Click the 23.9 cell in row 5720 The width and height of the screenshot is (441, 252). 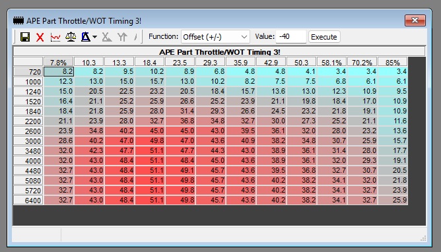pyautogui.click(x=393, y=190)
